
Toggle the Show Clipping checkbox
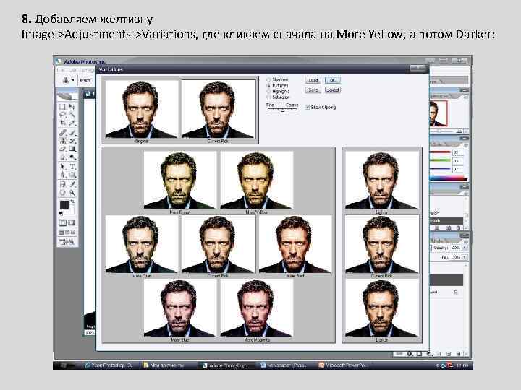coord(308,107)
